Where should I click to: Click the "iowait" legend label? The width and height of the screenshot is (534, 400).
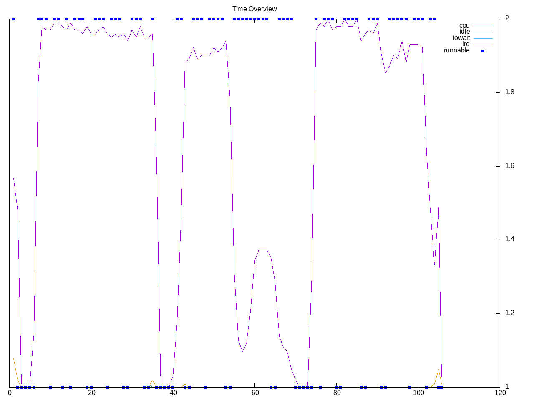(x=461, y=38)
